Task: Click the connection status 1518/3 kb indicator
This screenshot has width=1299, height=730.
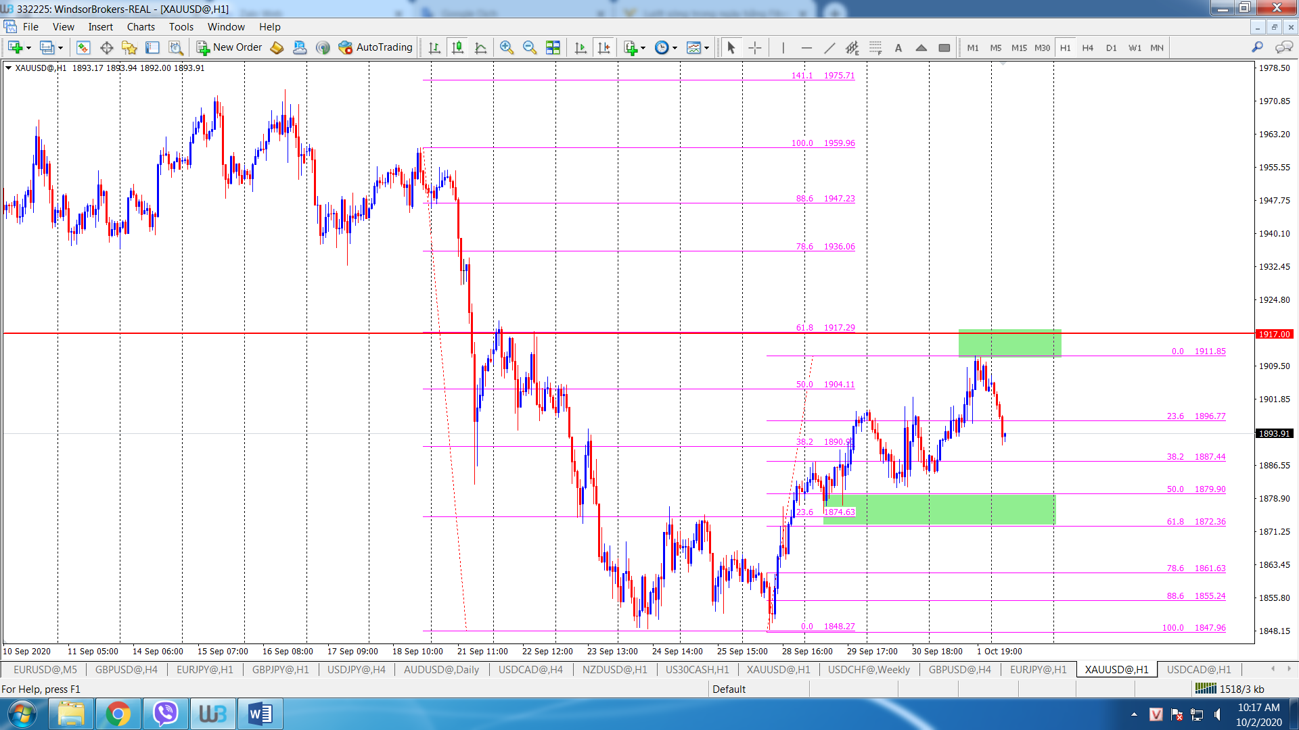Action: pos(1229,689)
